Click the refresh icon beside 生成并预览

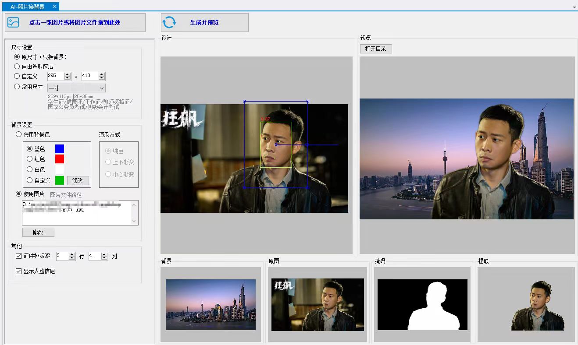click(x=169, y=22)
